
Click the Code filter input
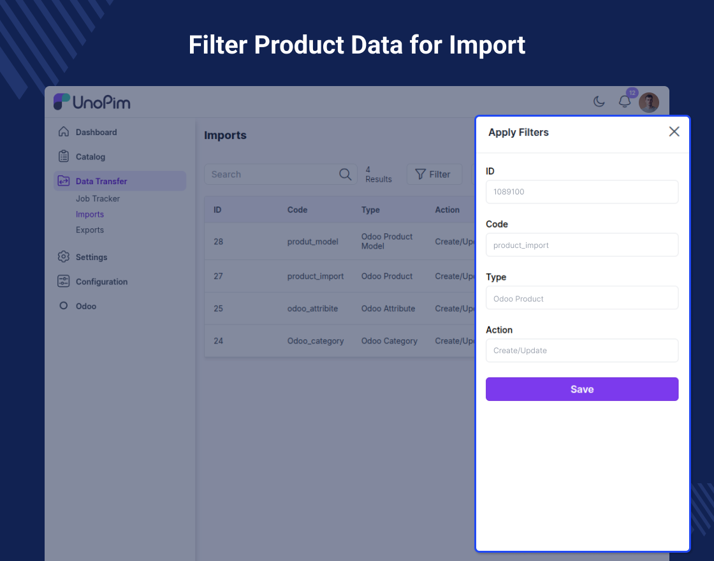582,245
